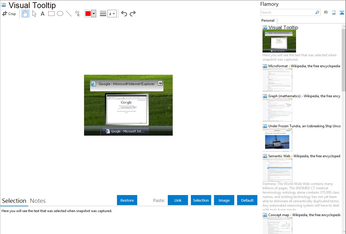Undo the last annotation
Viewport: 346px width, 234px height.
tap(124, 14)
